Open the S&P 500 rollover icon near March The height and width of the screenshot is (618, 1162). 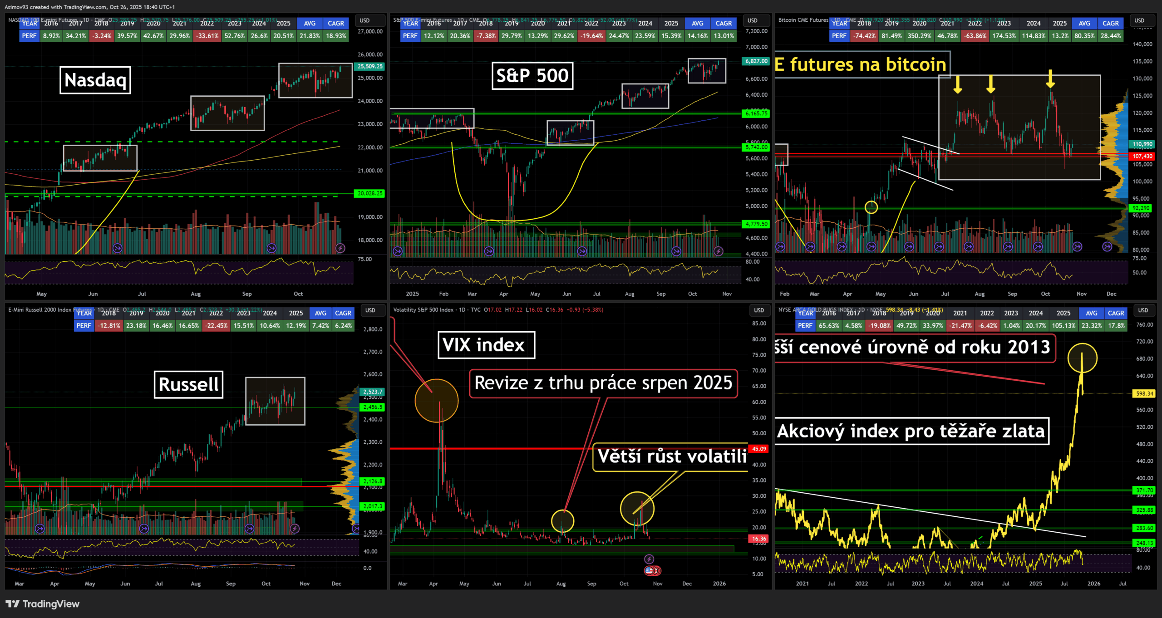click(x=489, y=251)
